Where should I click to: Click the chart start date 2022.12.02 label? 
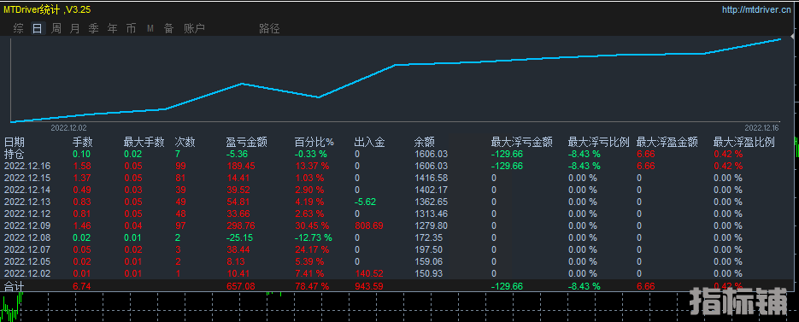coord(69,127)
